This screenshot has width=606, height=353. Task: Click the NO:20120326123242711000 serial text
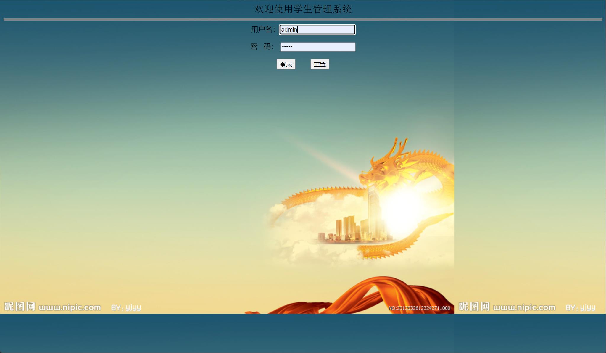419,308
